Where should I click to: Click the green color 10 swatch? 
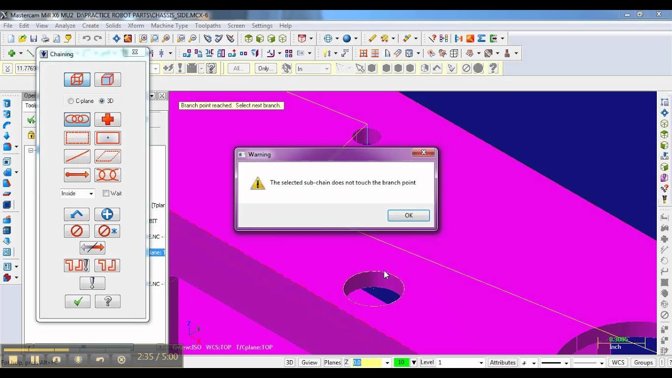point(401,362)
